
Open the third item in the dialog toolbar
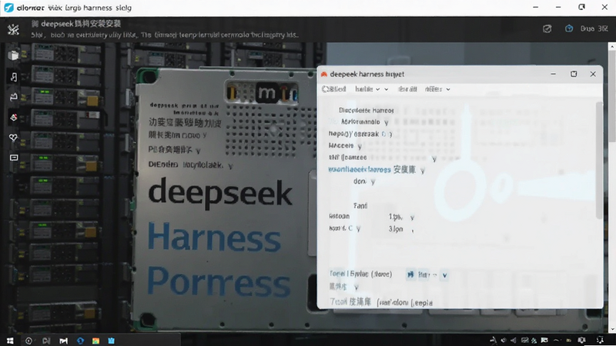[407, 89]
